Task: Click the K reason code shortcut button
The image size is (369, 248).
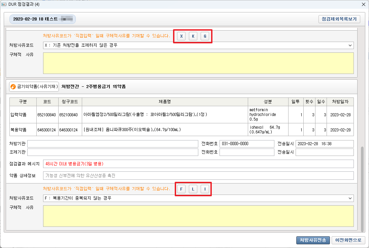Action: tap(193, 36)
